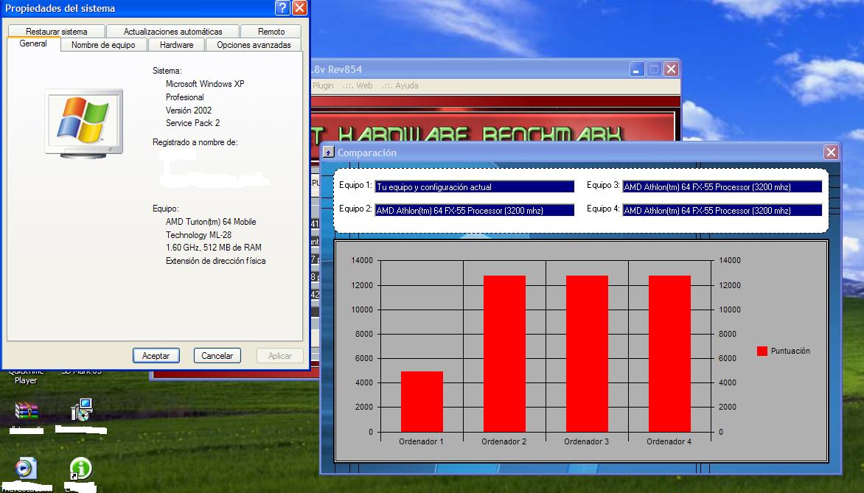
Task: Click the red Ordenador 4 bar
Action: coord(669,354)
